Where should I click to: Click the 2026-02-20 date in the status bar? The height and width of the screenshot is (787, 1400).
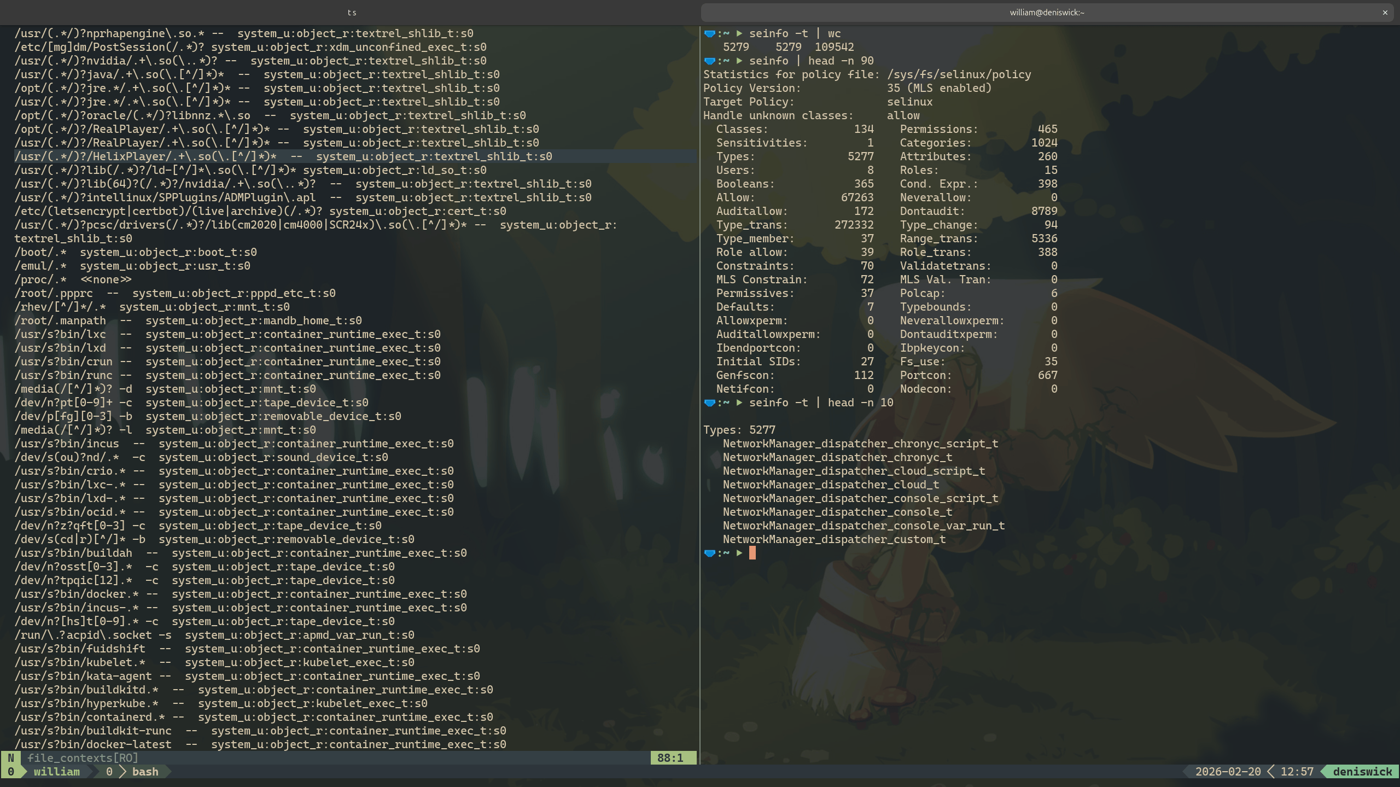[1228, 772]
